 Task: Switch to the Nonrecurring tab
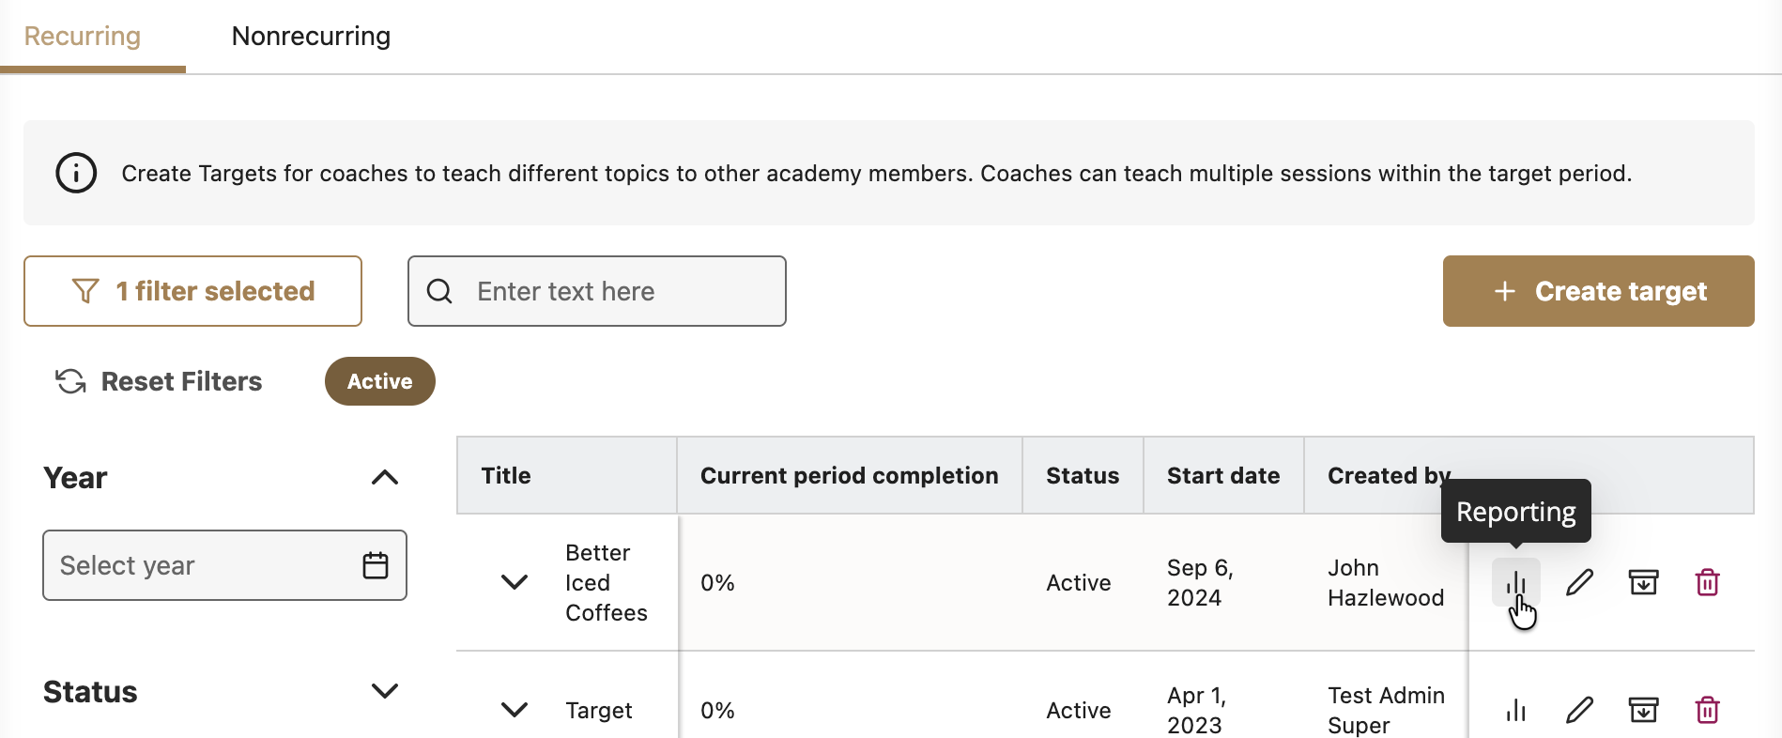311,36
